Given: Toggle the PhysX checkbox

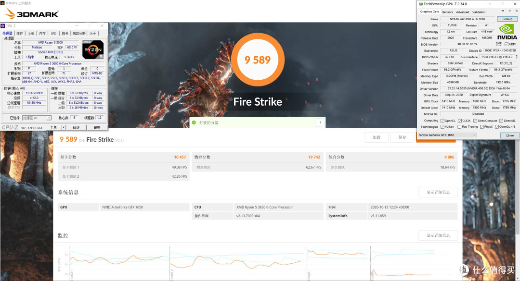Looking at the screenshot, I should point(482,127).
